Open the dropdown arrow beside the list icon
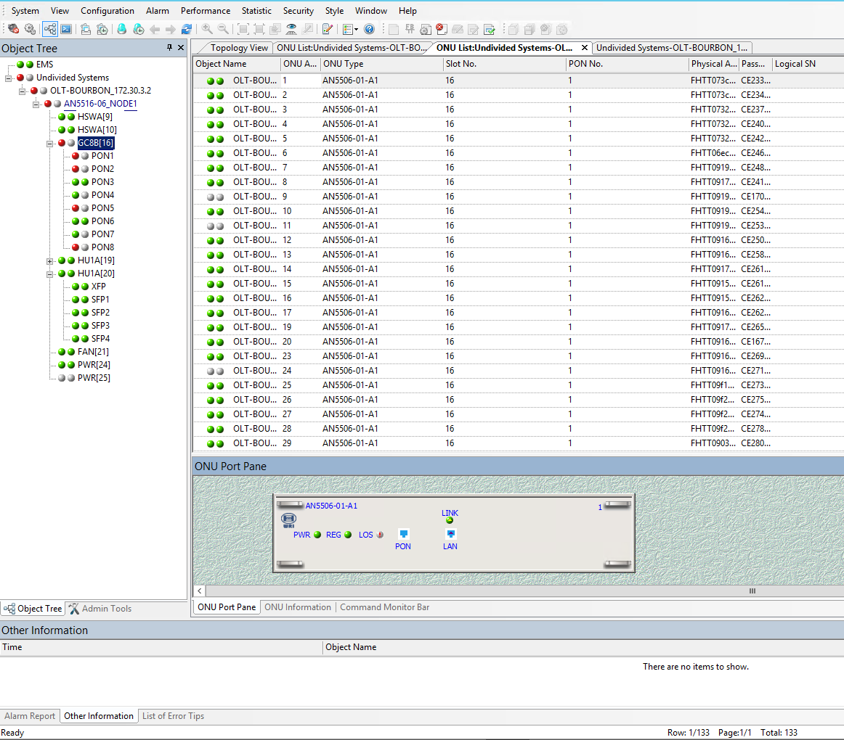Viewport: 844px width, 740px height. point(355,29)
